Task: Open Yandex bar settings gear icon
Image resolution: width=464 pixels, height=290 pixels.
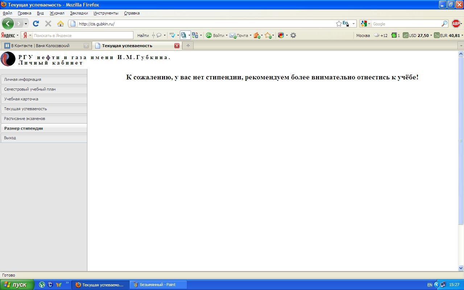Action: pyautogui.click(x=293, y=35)
